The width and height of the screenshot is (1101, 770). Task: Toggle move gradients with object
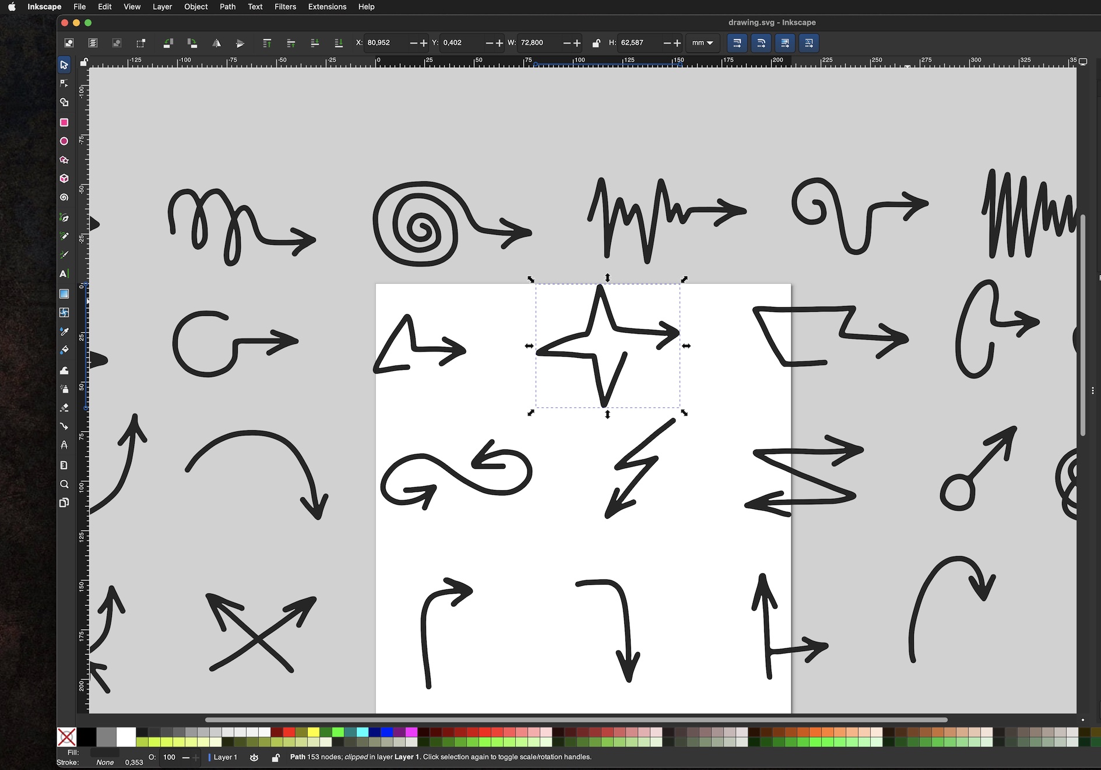(x=785, y=43)
